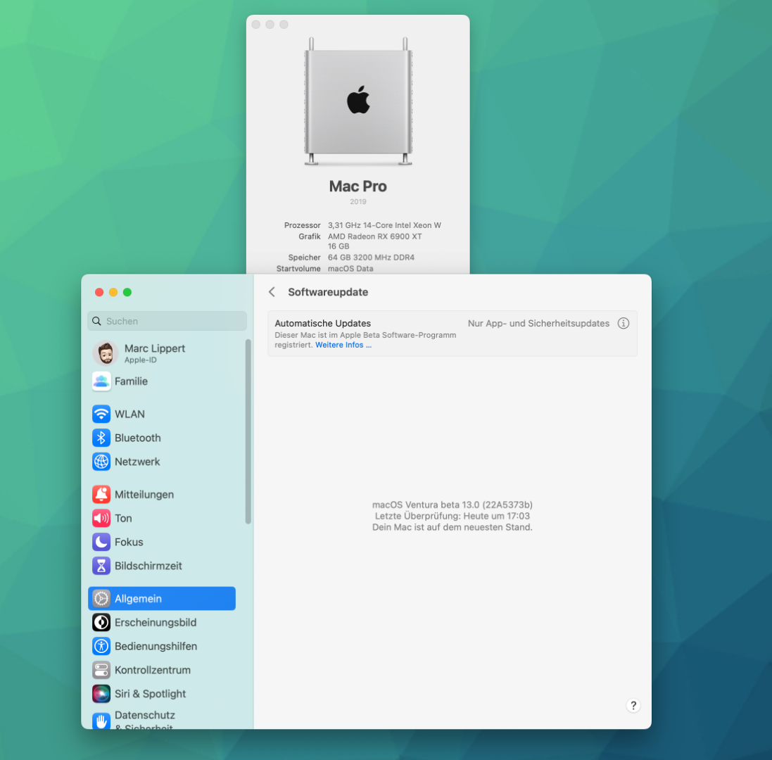The width and height of the screenshot is (772, 760).
Task: Open the Familie icon
Action: point(101,381)
